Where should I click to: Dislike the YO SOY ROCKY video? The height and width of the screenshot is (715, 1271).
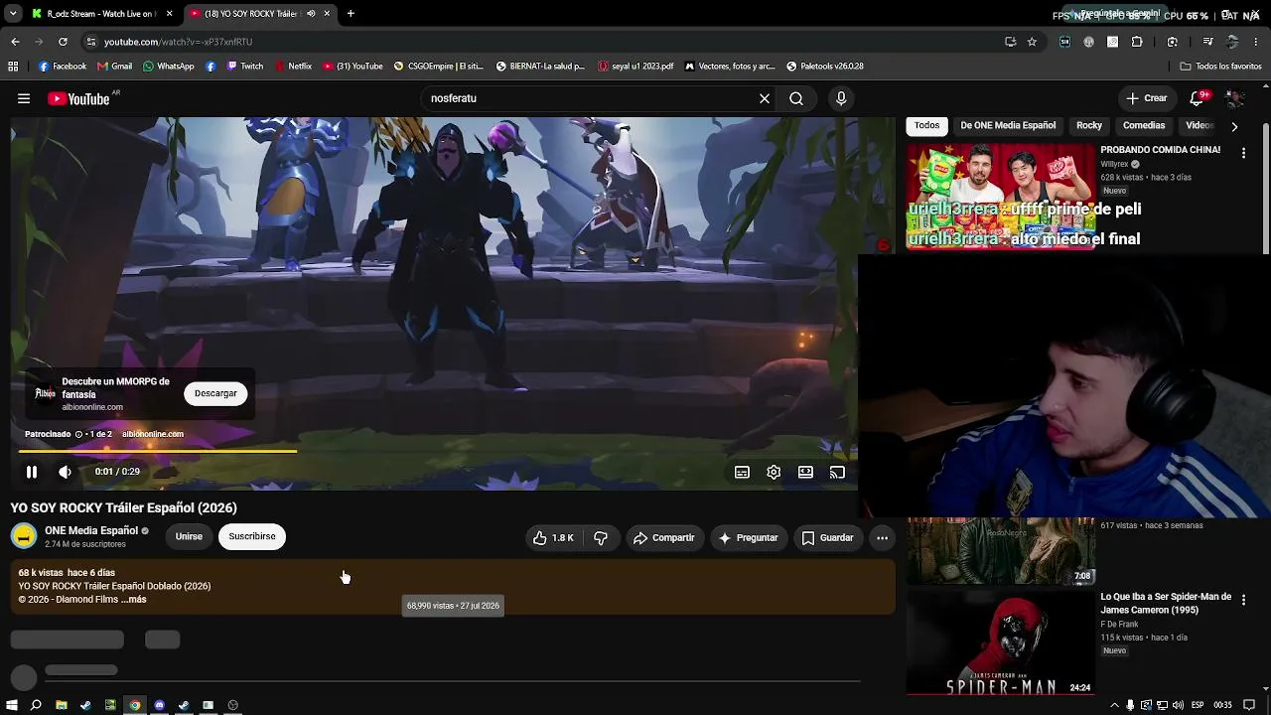[601, 538]
